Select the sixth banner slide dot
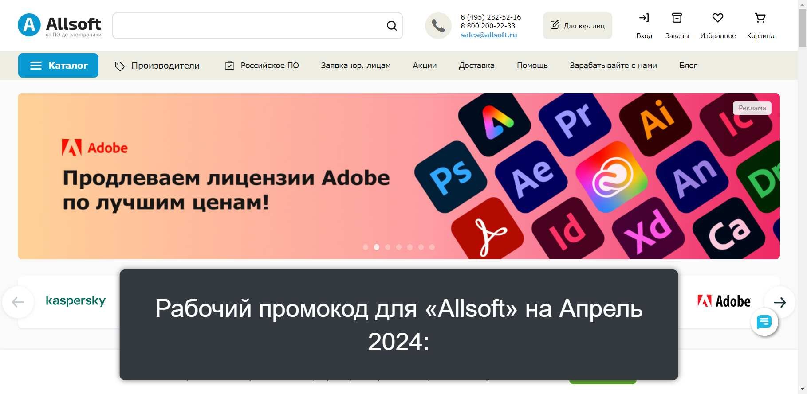 (x=421, y=247)
